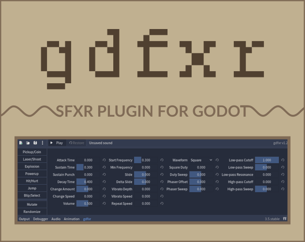The height and width of the screenshot is (242, 305).
Task: Click the Square Duty value field
Action: [x=201, y=167]
